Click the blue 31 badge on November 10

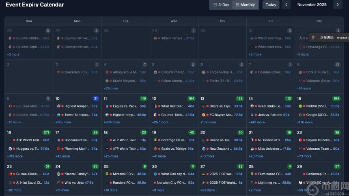[x=95, y=99]
